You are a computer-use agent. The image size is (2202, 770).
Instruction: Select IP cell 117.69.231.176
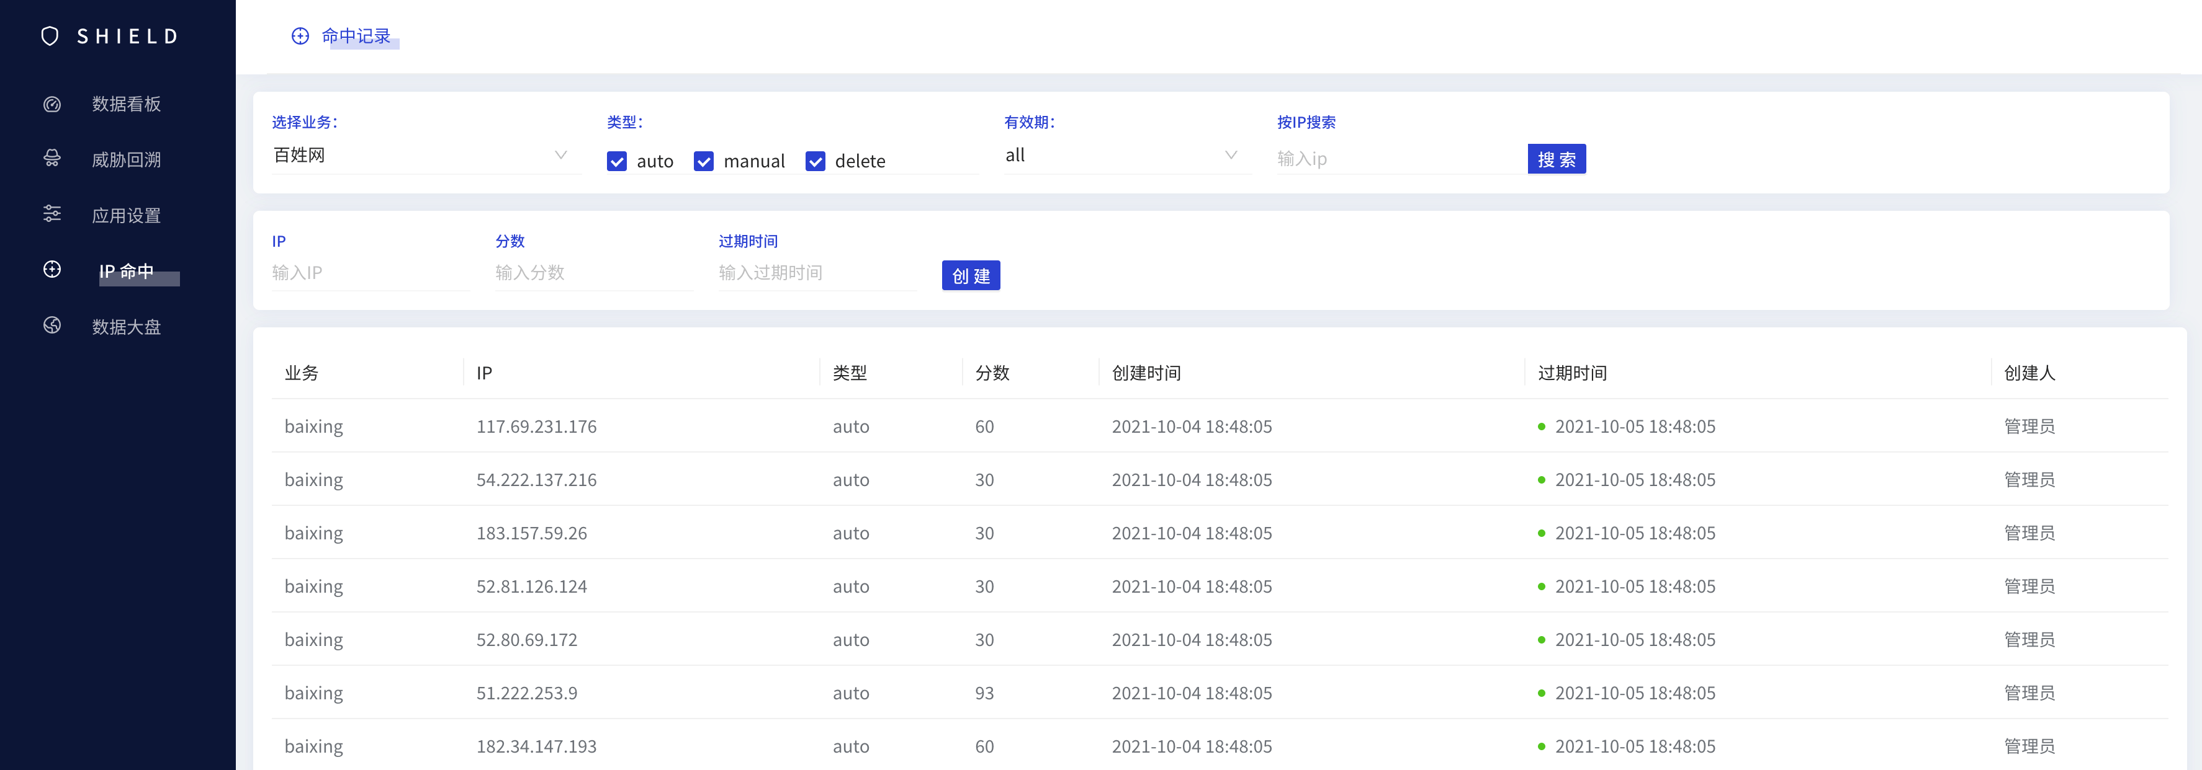tap(537, 426)
